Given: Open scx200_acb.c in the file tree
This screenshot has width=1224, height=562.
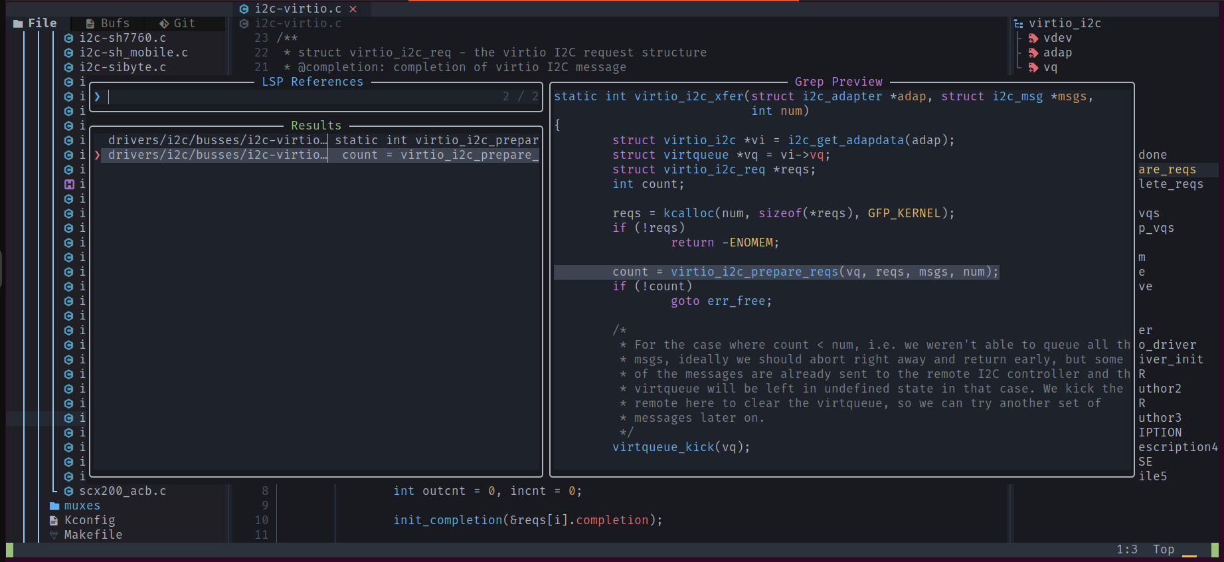Looking at the screenshot, I should [x=122, y=491].
